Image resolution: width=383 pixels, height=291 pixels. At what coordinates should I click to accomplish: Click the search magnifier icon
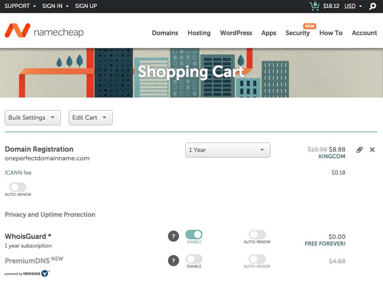click(x=373, y=6)
